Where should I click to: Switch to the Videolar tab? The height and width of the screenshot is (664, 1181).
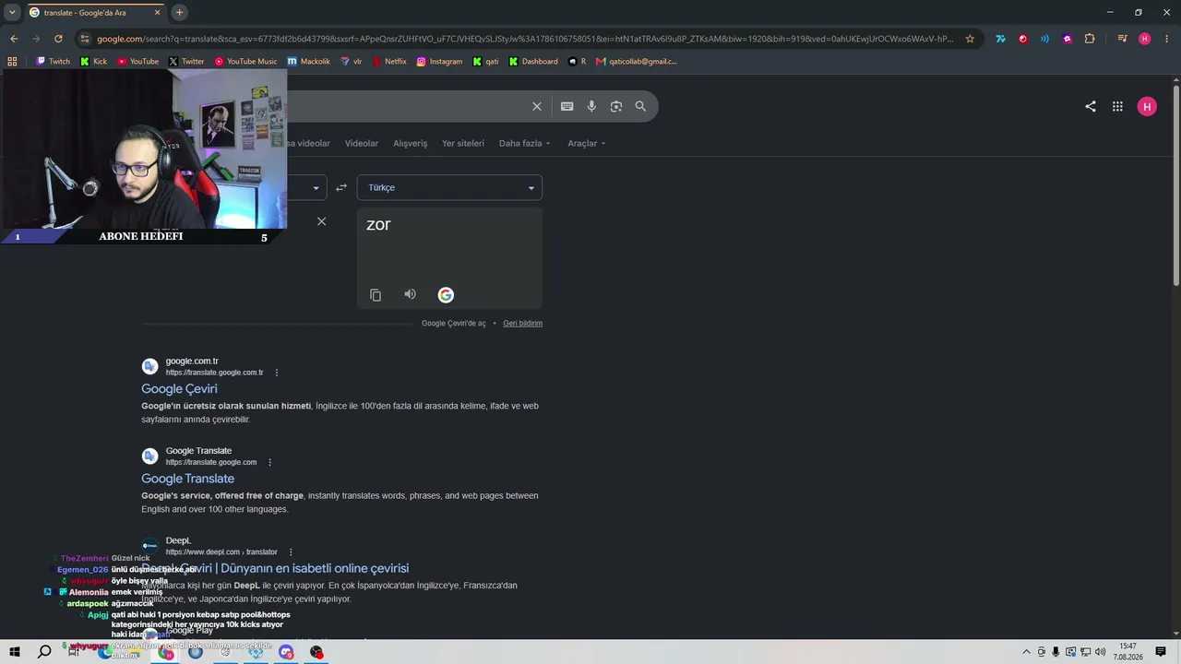(362, 143)
